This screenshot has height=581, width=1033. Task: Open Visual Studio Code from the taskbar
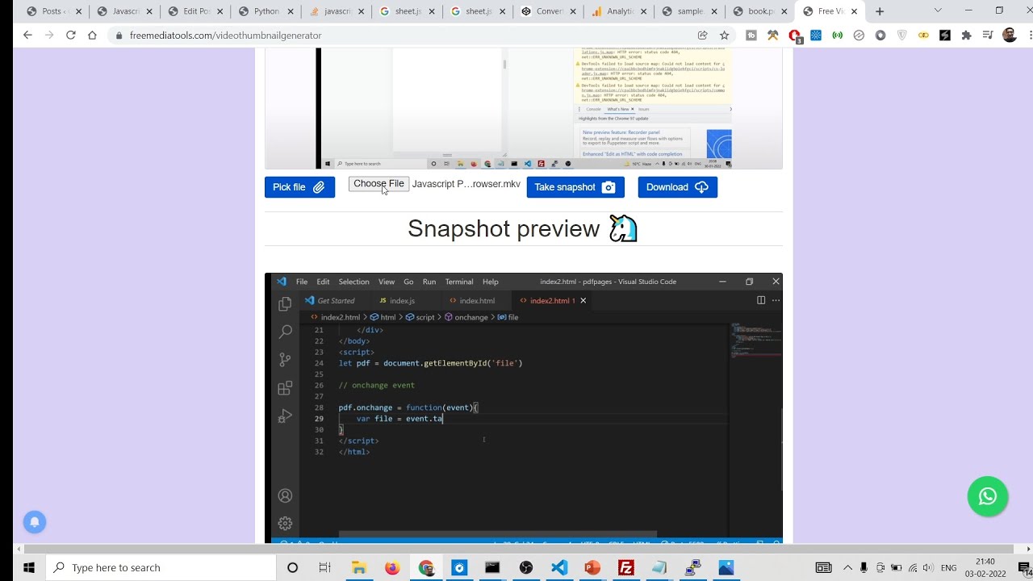click(559, 567)
